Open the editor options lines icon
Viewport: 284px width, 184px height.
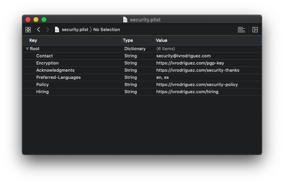click(x=241, y=29)
